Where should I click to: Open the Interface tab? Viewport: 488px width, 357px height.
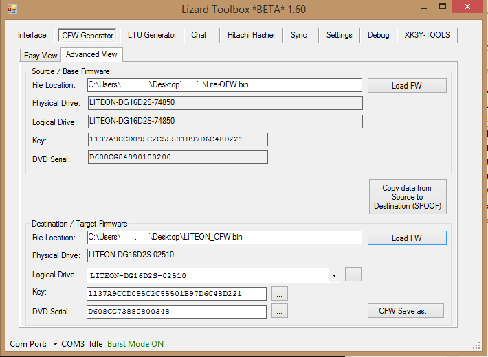tap(32, 35)
